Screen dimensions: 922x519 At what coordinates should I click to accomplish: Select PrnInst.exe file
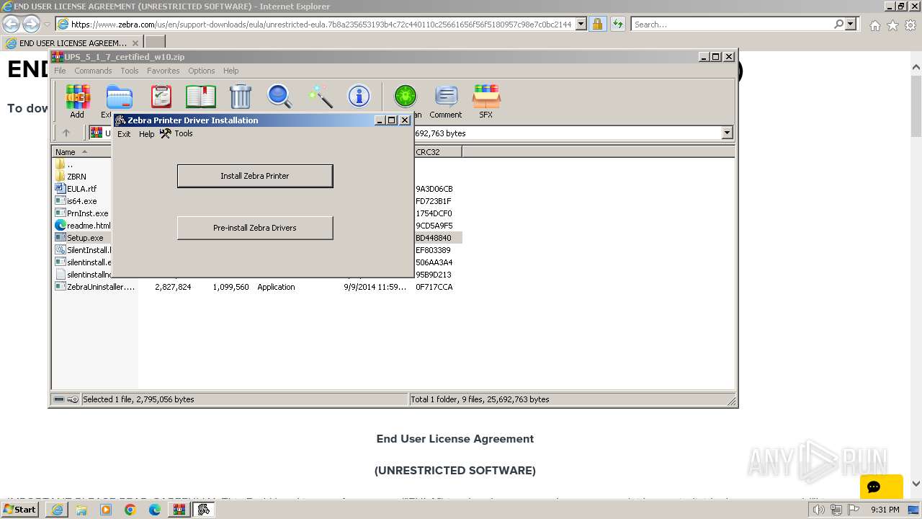click(x=81, y=213)
